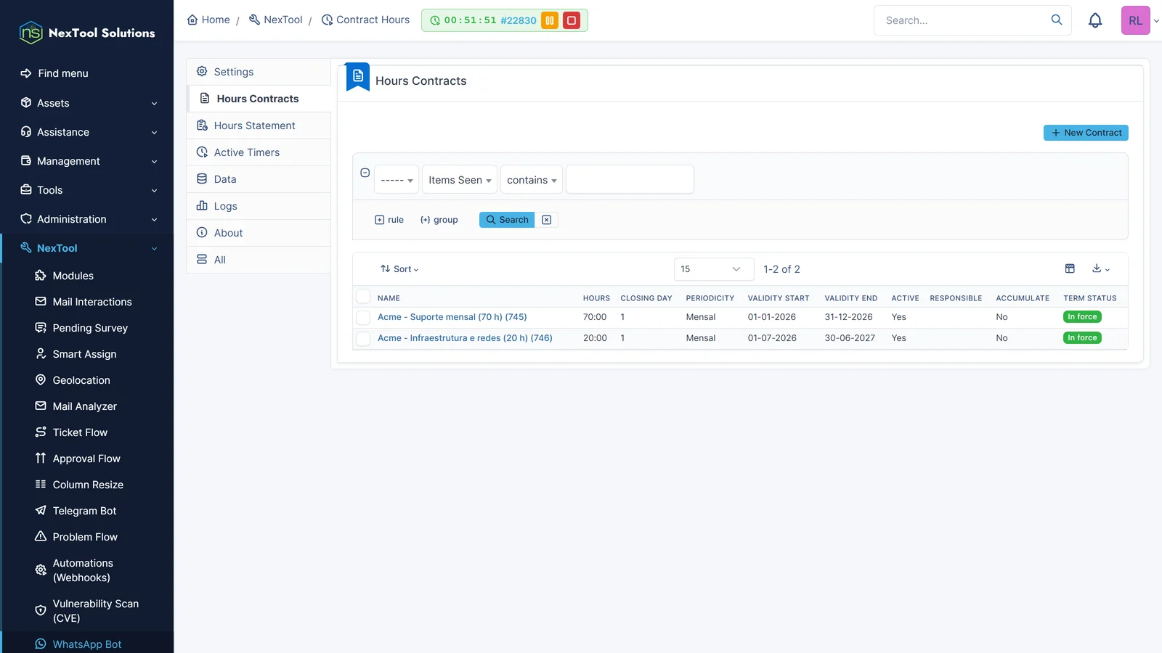Open Geolocation in the sidebar
The width and height of the screenshot is (1162, 653).
point(81,380)
